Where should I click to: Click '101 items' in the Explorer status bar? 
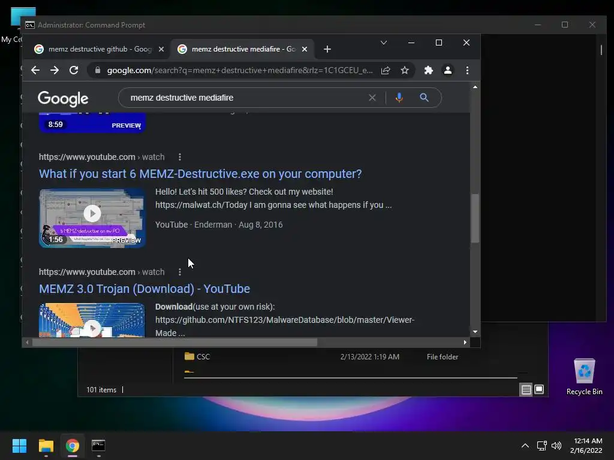click(101, 390)
